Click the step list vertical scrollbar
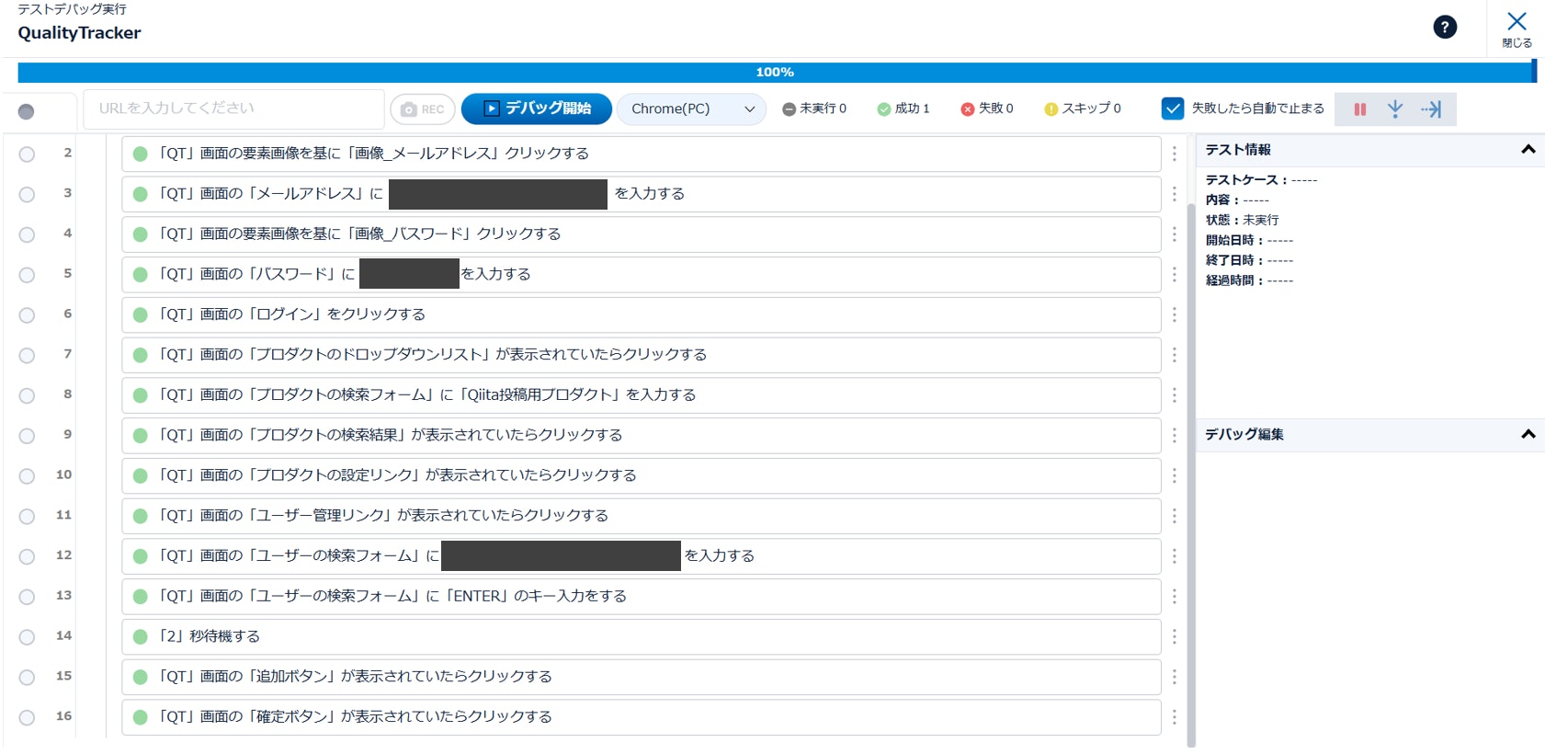The height and width of the screenshot is (754, 1545). 1191,474
